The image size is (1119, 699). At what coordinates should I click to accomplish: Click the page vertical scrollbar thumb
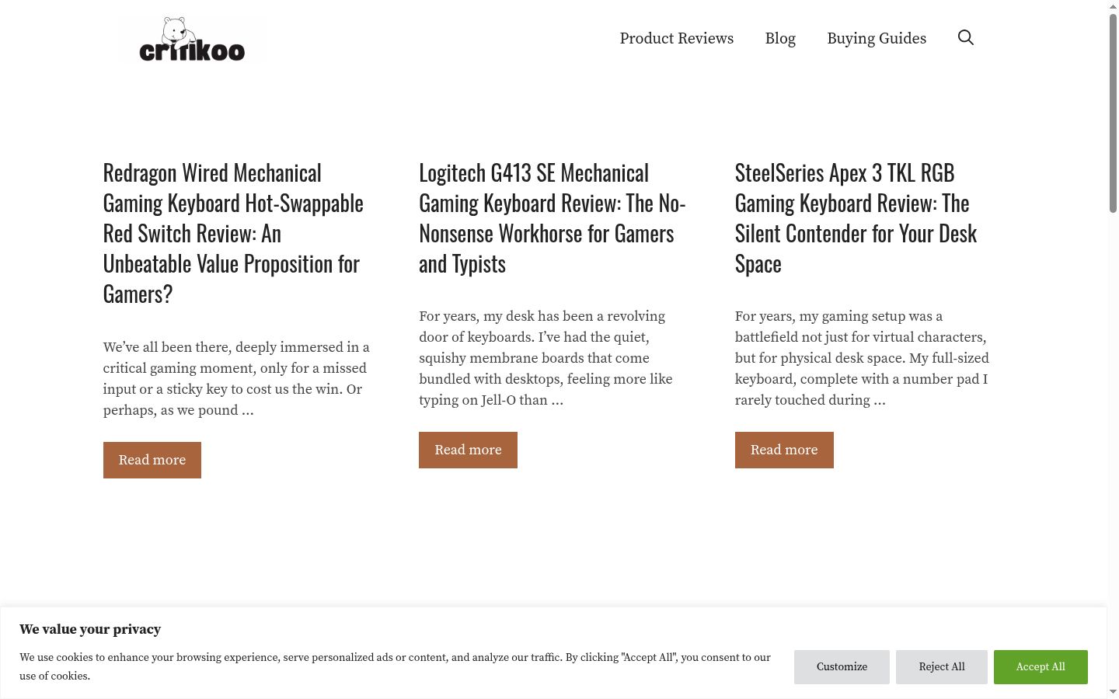pos(1113,113)
